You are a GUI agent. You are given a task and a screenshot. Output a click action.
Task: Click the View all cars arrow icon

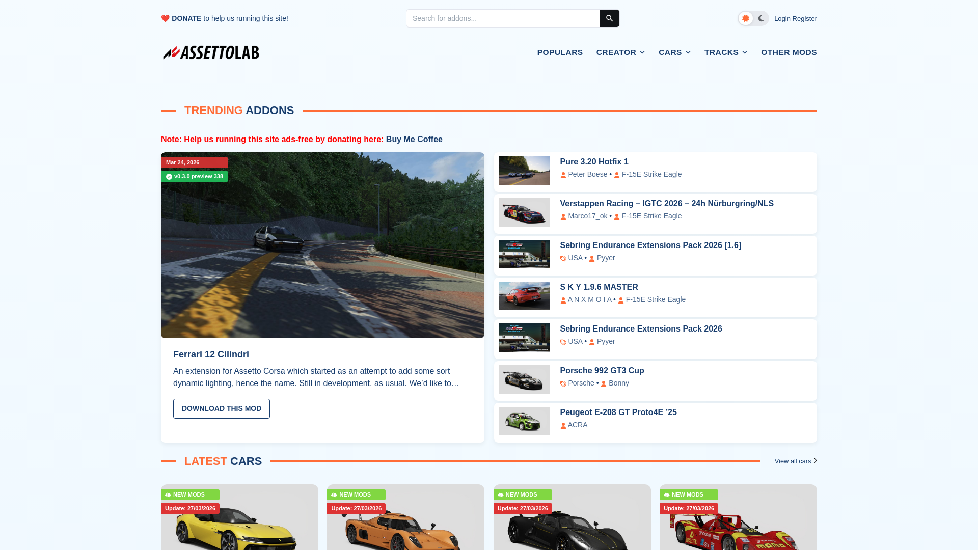815,461
